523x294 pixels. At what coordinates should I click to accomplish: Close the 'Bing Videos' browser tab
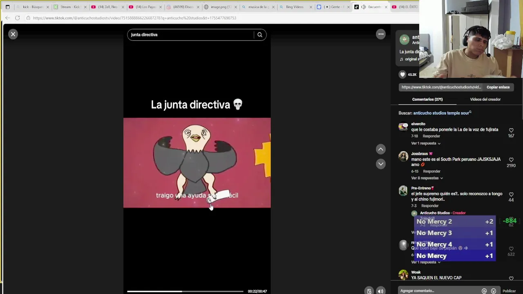pyautogui.click(x=311, y=7)
